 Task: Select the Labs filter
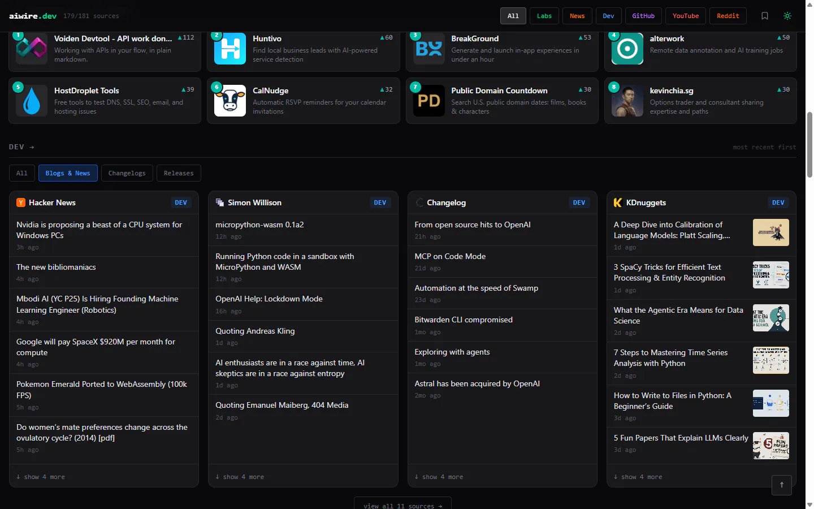tap(544, 16)
